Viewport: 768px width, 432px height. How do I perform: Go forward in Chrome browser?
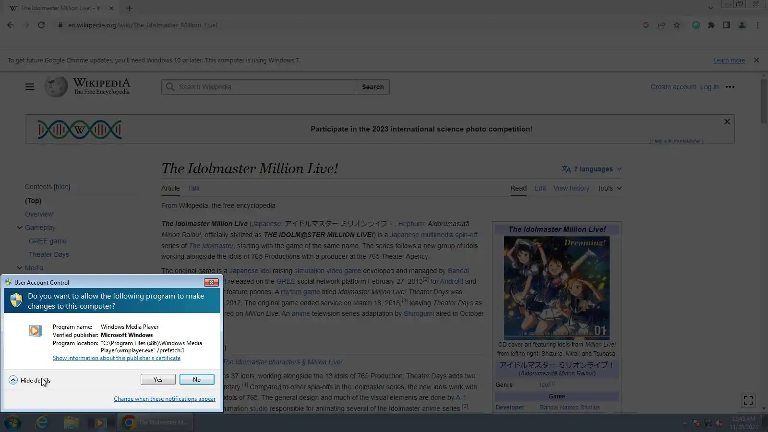tap(26, 25)
